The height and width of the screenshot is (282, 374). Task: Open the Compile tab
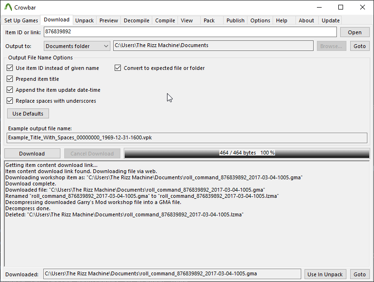click(x=165, y=20)
